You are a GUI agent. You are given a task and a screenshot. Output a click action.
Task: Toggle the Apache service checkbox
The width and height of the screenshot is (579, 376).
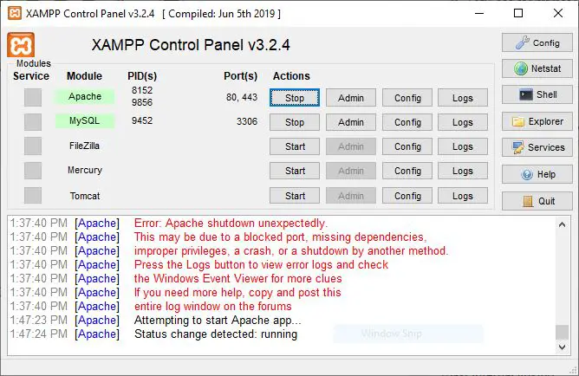[x=33, y=97]
